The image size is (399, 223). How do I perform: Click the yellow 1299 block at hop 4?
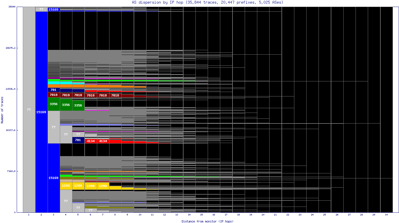click(x=66, y=186)
